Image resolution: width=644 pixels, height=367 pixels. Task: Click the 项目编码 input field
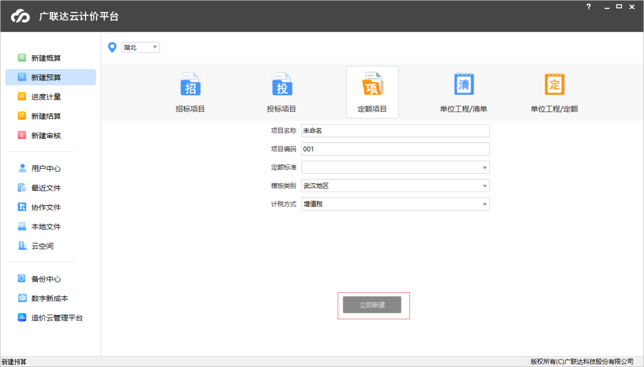(395, 149)
